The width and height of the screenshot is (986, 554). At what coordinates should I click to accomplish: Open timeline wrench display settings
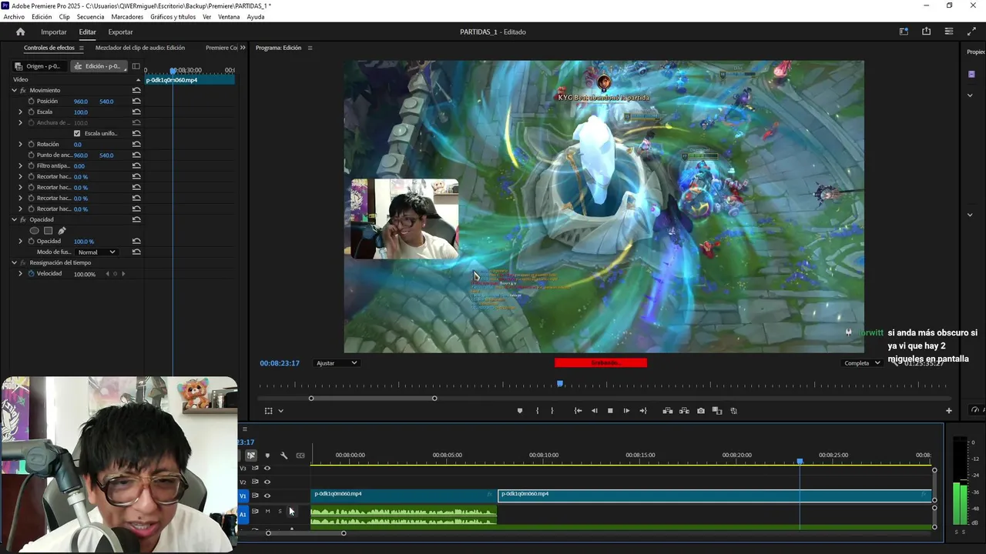click(283, 456)
